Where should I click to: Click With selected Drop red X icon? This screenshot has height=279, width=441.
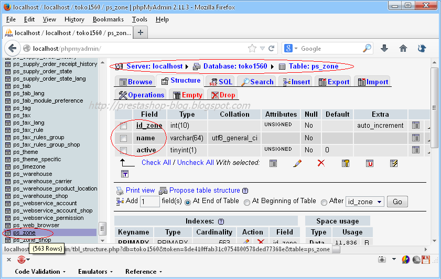point(321,163)
